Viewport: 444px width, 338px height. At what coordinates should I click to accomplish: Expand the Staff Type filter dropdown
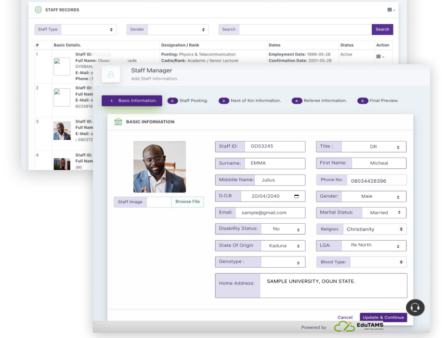[x=89, y=29]
